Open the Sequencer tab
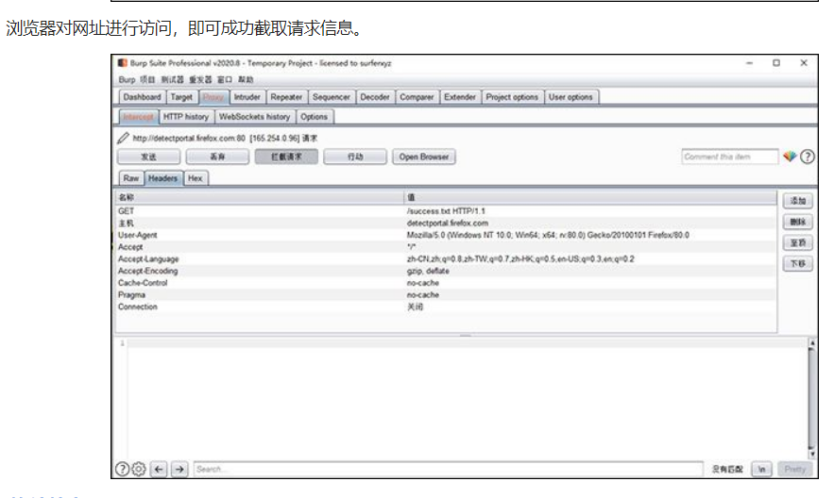Image resolution: width=834 pixels, height=498 pixels. pyautogui.click(x=332, y=97)
